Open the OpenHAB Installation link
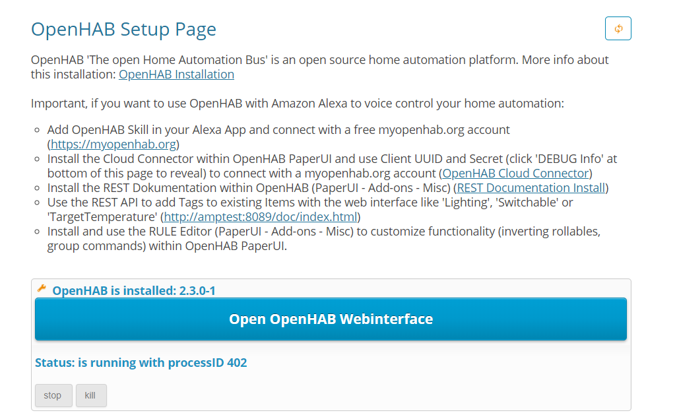677x417 pixels. [x=176, y=75]
